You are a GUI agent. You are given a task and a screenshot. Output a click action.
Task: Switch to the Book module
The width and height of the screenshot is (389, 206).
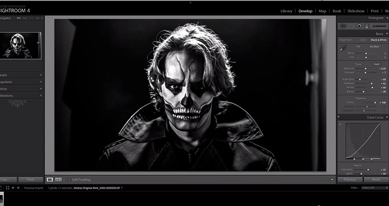pyautogui.click(x=337, y=11)
